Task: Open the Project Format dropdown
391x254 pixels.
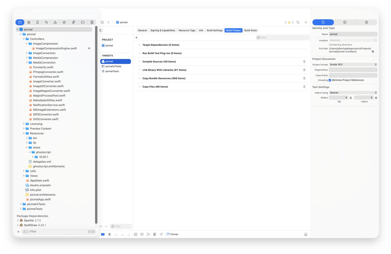Action: coord(353,64)
